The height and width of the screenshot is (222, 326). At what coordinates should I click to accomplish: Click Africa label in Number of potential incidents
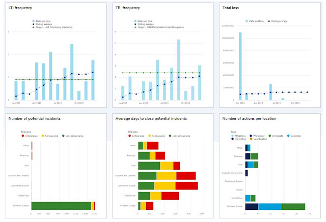click(26, 145)
